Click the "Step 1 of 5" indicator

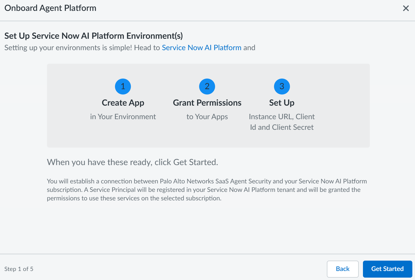pyautogui.click(x=19, y=269)
